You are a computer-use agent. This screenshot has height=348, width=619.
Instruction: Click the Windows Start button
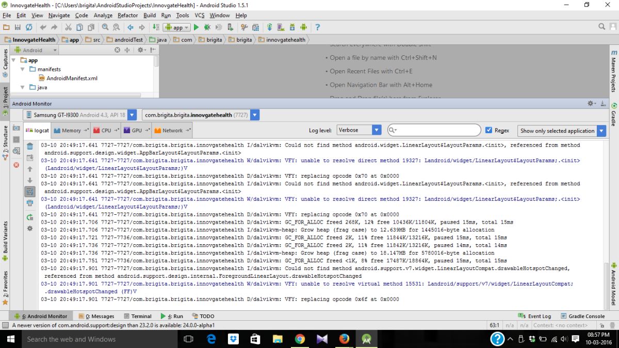pyautogui.click(x=10, y=339)
